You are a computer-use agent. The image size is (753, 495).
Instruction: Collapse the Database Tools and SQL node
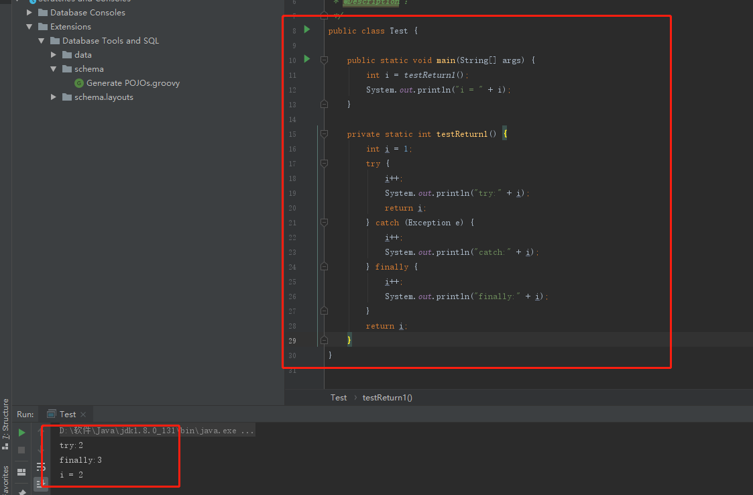[42, 41]
